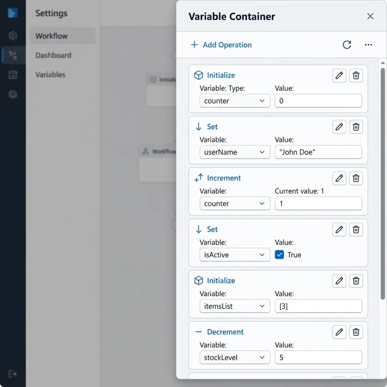Image resolution: width=387 pixels, height=387 pixels.
Task: Click the scrollbar up arrow
Action: 383,63
